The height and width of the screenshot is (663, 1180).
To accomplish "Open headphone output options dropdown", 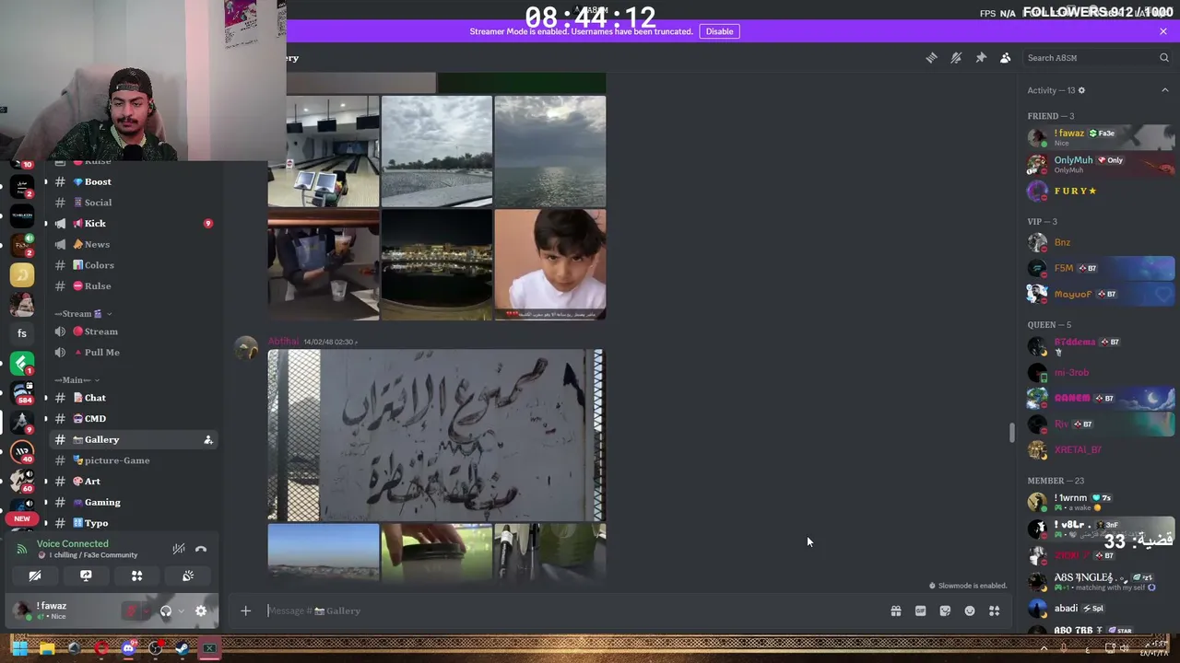I will [181, 611].
